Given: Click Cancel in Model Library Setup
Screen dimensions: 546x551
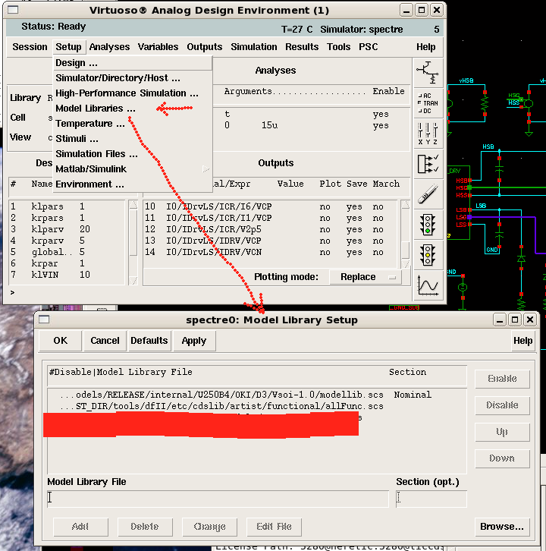Looking at the screenshot, I should tap(105, 341).
